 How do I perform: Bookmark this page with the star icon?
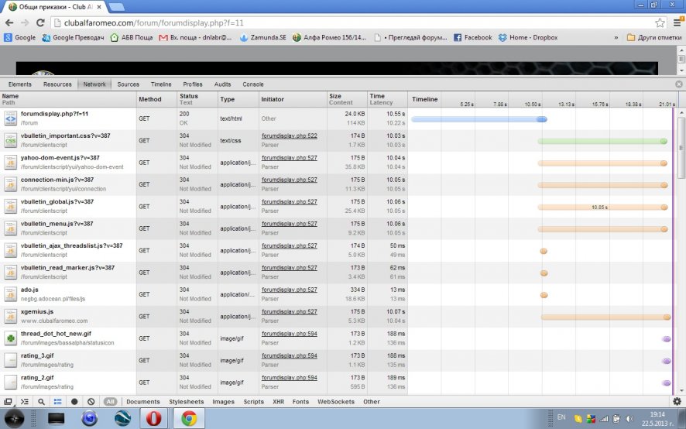click(x=660, y=23)
